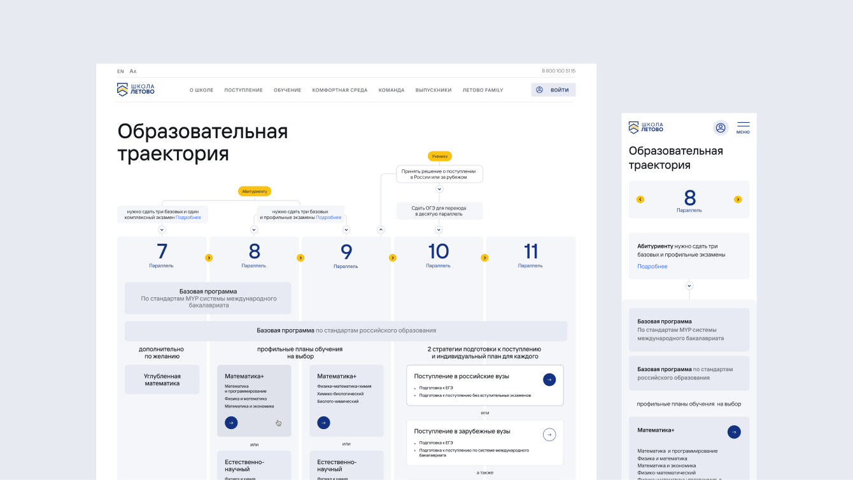The width and height of the screenshot is (853, 480).
Task: Call the phone number 8 800 100 51 15
Action: coord(559,71)
